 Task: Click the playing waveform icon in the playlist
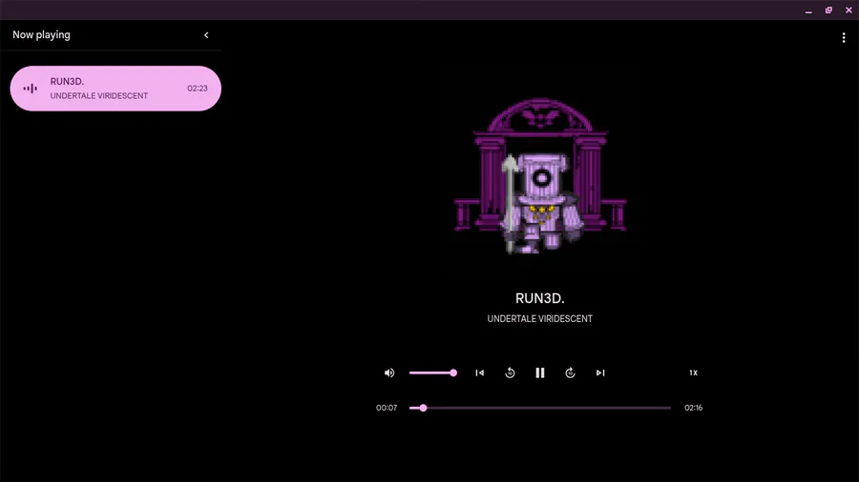[x=31, y=89]
